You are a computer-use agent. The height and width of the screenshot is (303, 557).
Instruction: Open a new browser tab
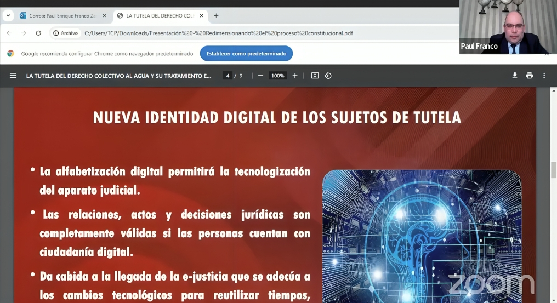216,16
